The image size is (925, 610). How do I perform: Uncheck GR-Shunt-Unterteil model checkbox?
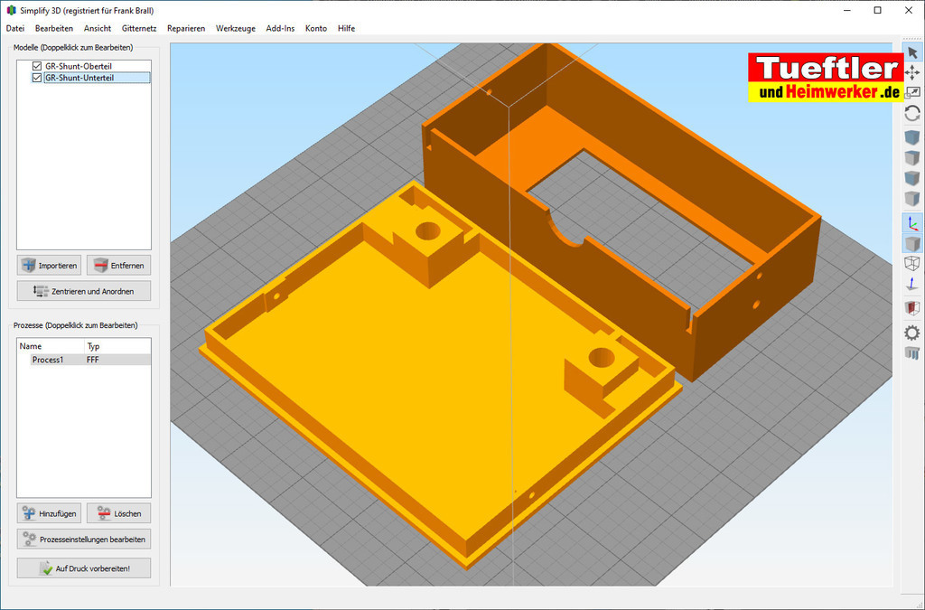[37, 78]
